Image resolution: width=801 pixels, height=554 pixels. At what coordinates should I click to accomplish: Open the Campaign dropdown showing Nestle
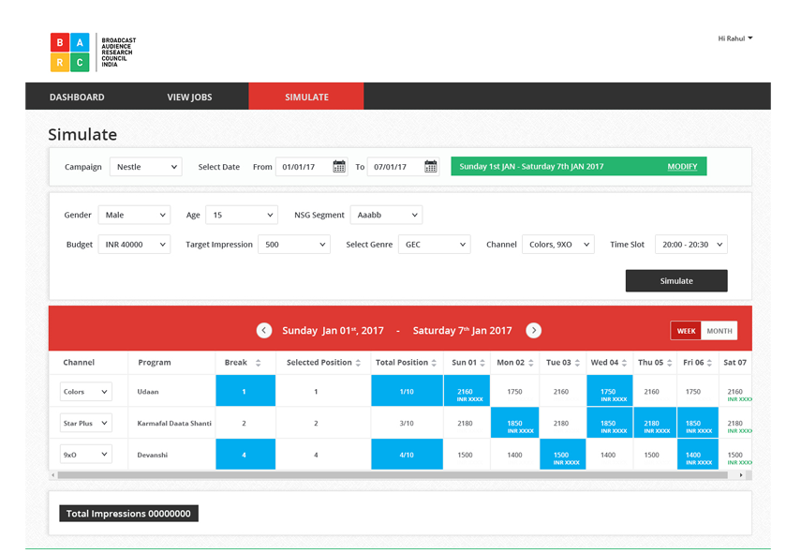pos(145,167)
